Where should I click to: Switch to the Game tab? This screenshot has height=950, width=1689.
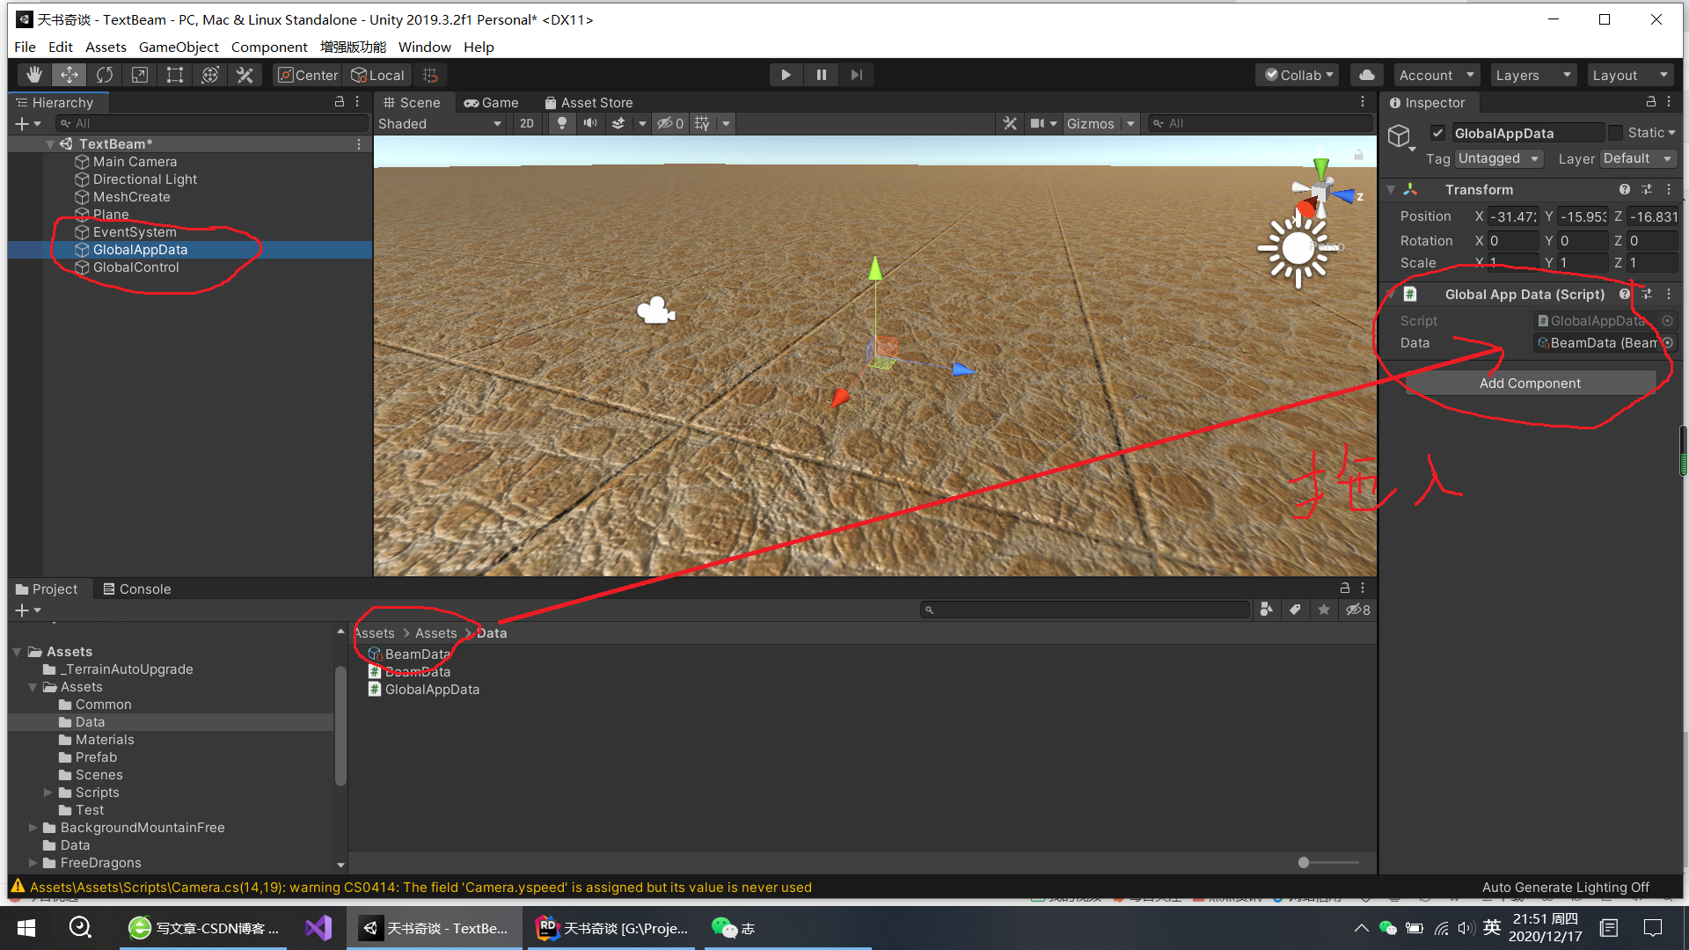[x=491, y=102]
